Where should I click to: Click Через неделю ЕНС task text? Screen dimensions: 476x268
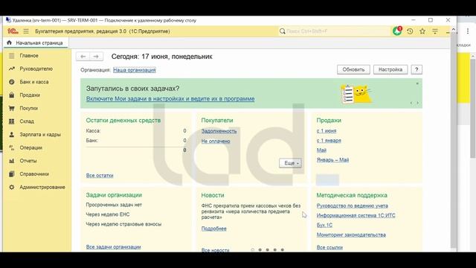click(x=108, y=214)
